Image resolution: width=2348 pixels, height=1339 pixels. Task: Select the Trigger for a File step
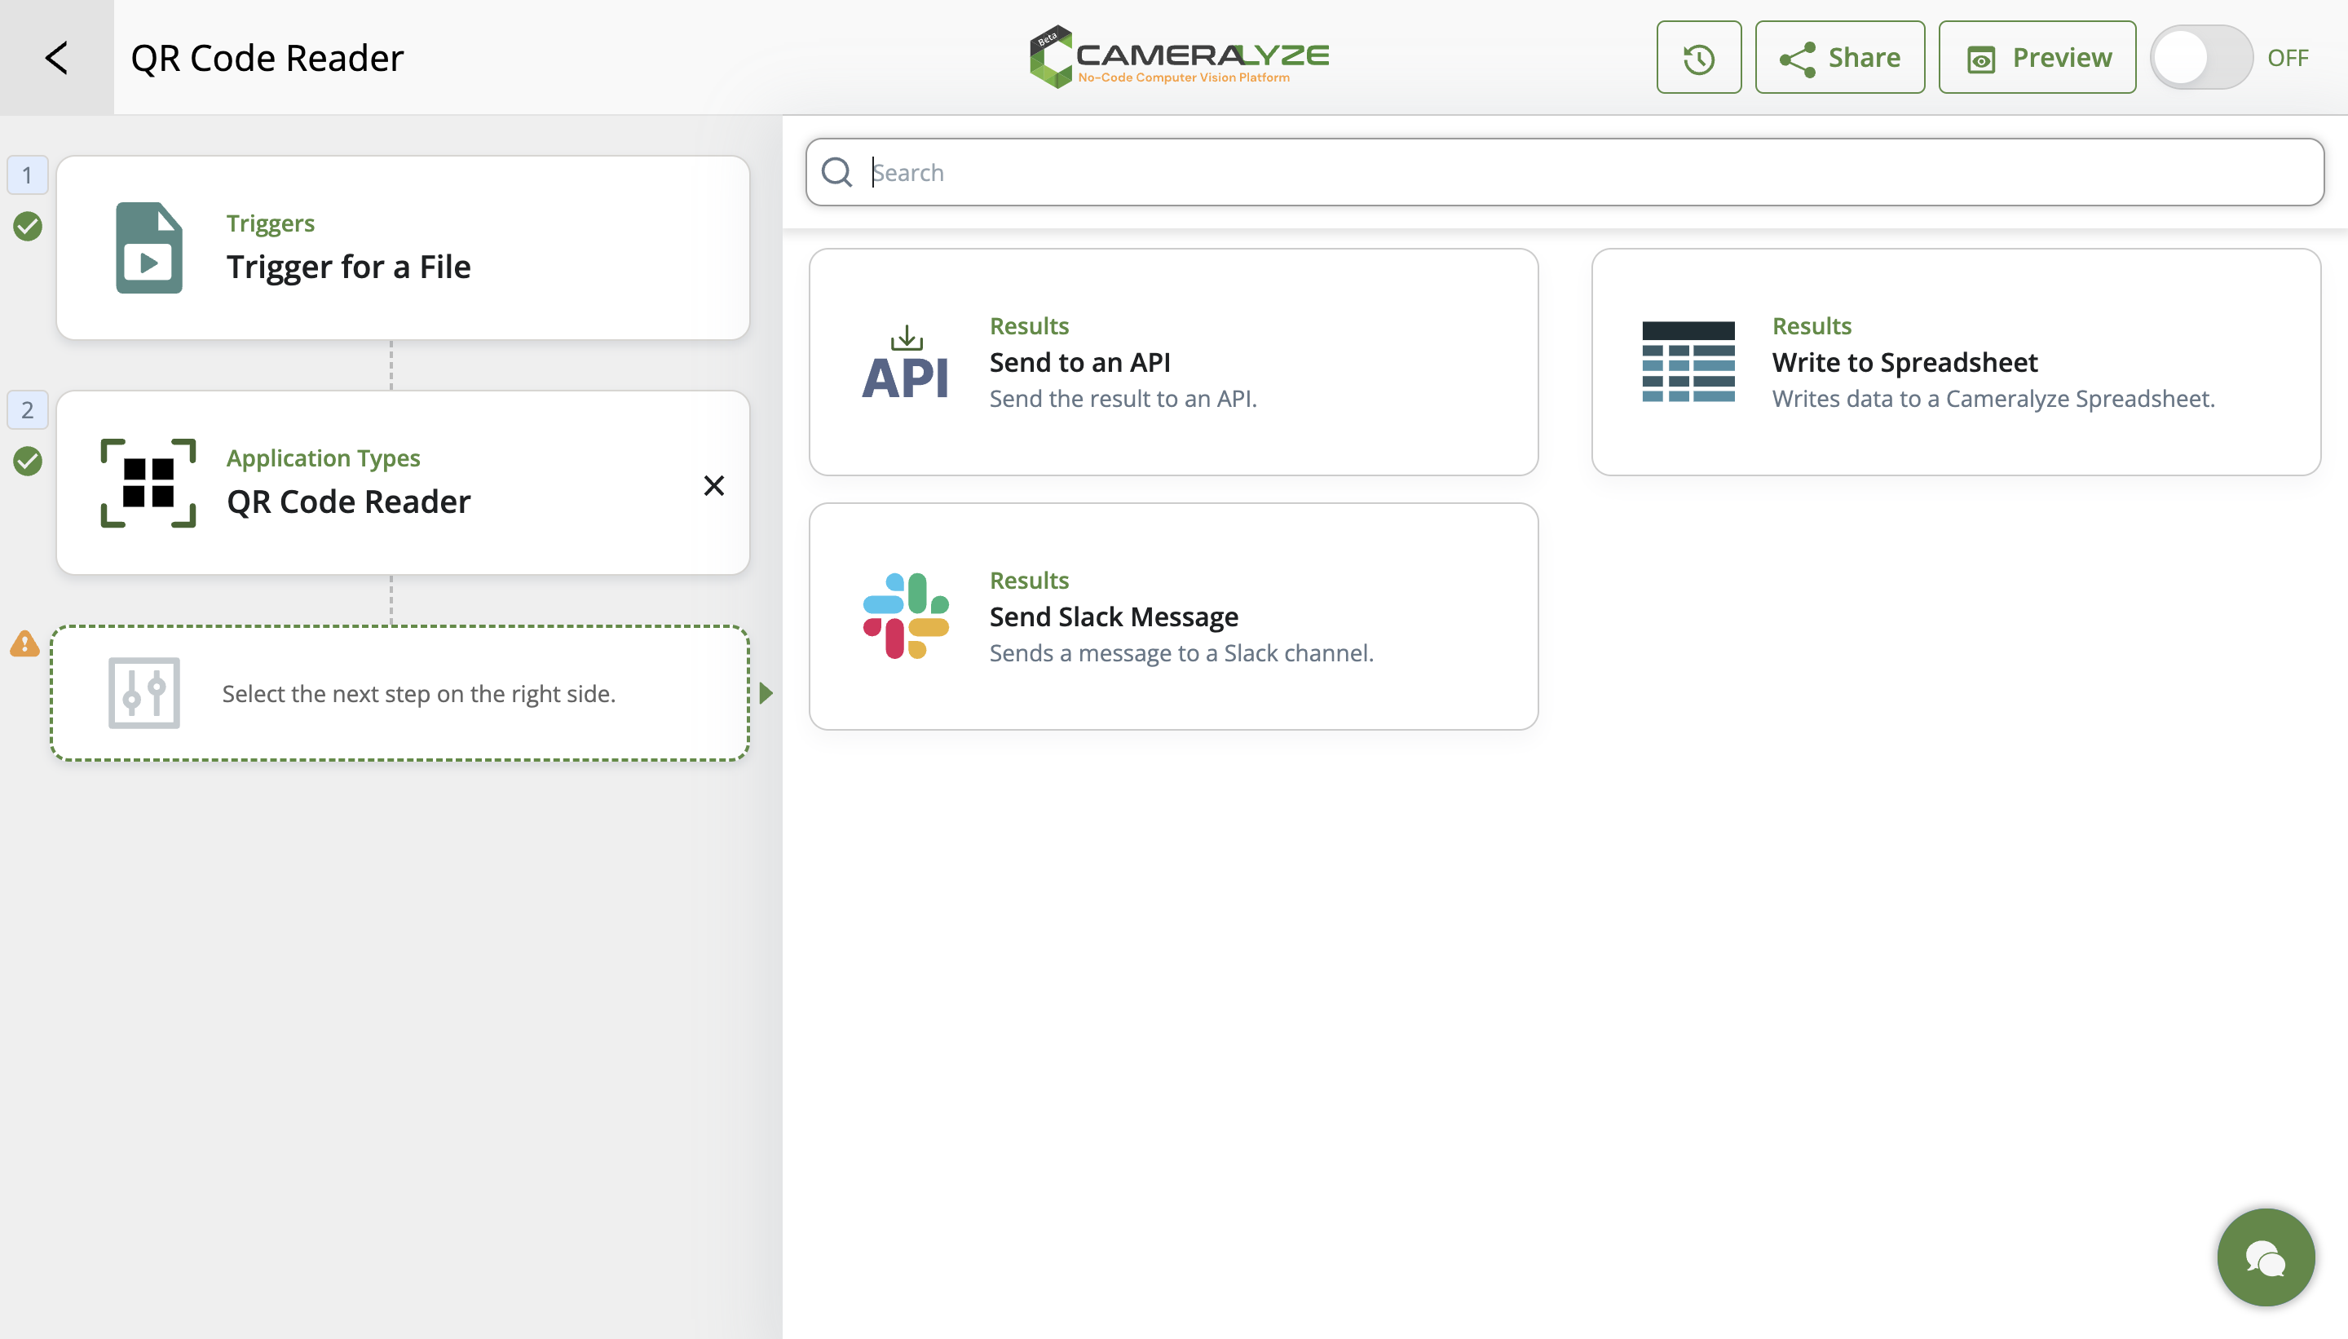point(403,247)
